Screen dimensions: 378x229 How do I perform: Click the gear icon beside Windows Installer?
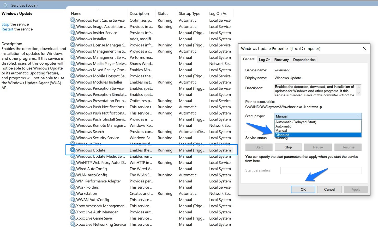(73, 39)
